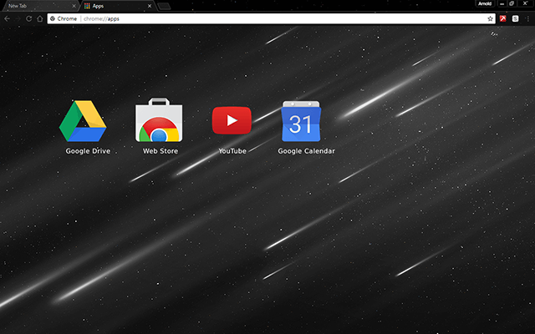Go to the home page icon
535x334 pixels.
pos(40,18)
